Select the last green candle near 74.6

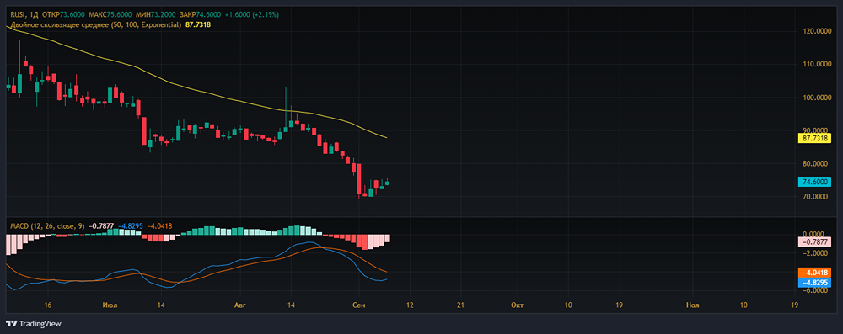pyautogui.click(x=387, y=183)
